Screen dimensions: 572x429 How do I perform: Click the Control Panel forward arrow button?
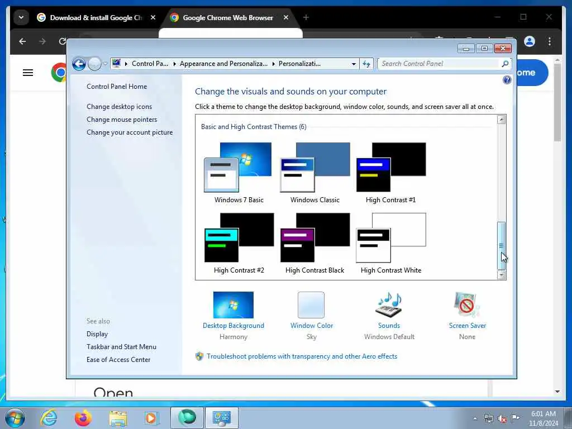[x=94, y=64]
